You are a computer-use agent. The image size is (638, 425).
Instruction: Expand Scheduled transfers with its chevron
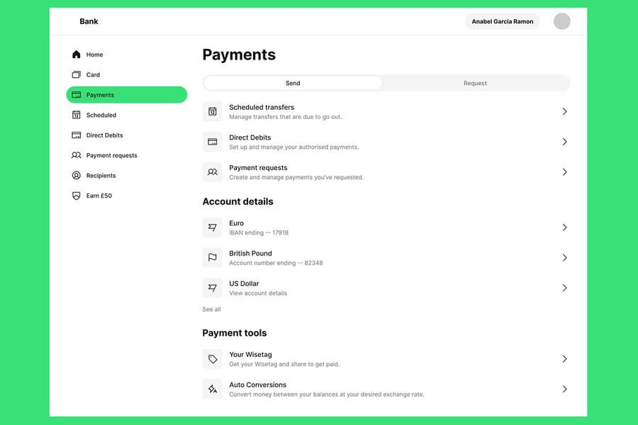[564, 111]
